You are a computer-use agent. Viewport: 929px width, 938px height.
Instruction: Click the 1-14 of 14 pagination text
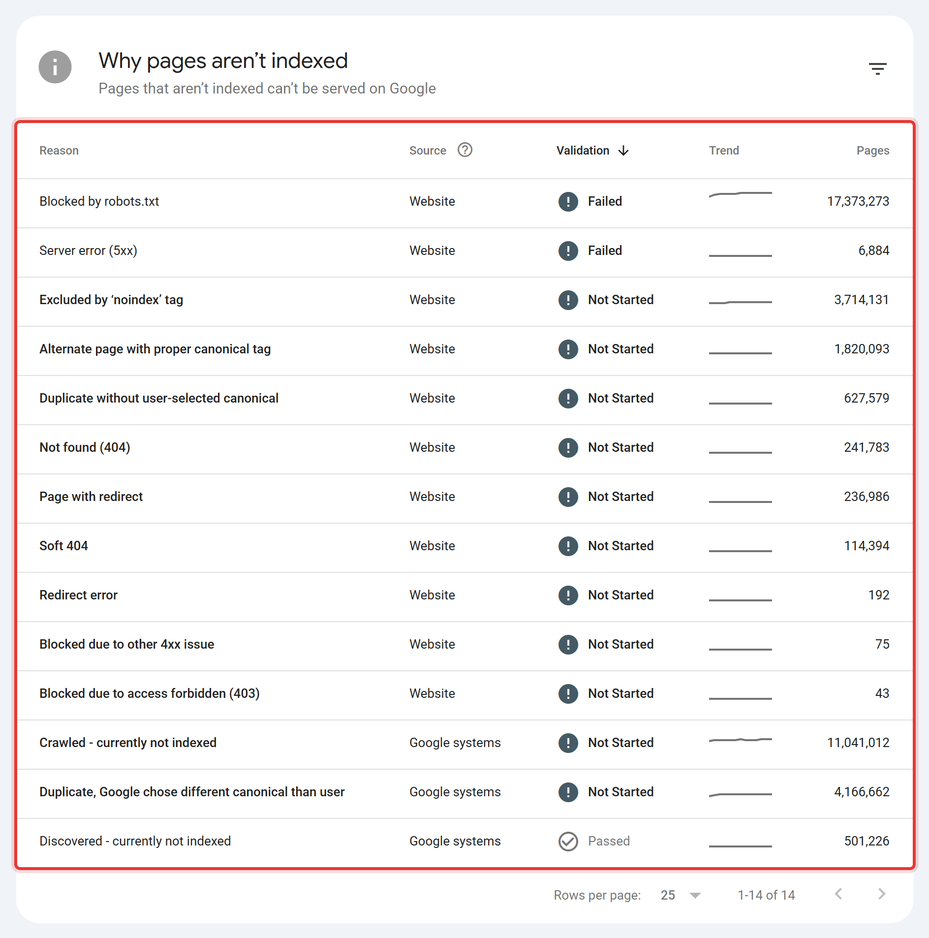(766, 895)
